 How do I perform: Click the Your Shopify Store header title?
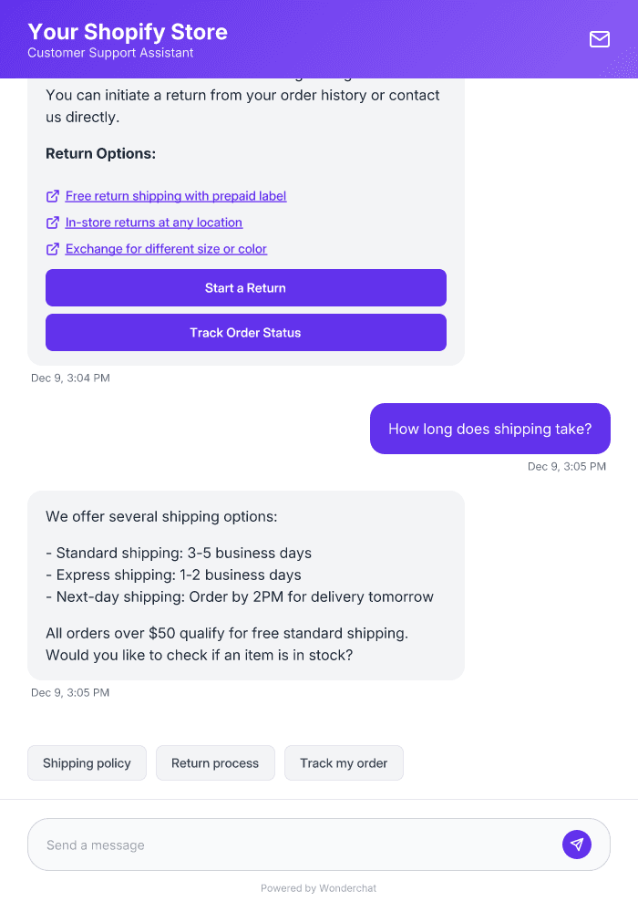(128, 32)
